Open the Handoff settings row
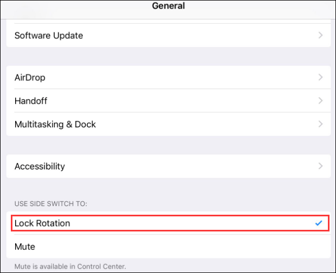The width and height of the screenshot is (336, 273). point(31,101)
